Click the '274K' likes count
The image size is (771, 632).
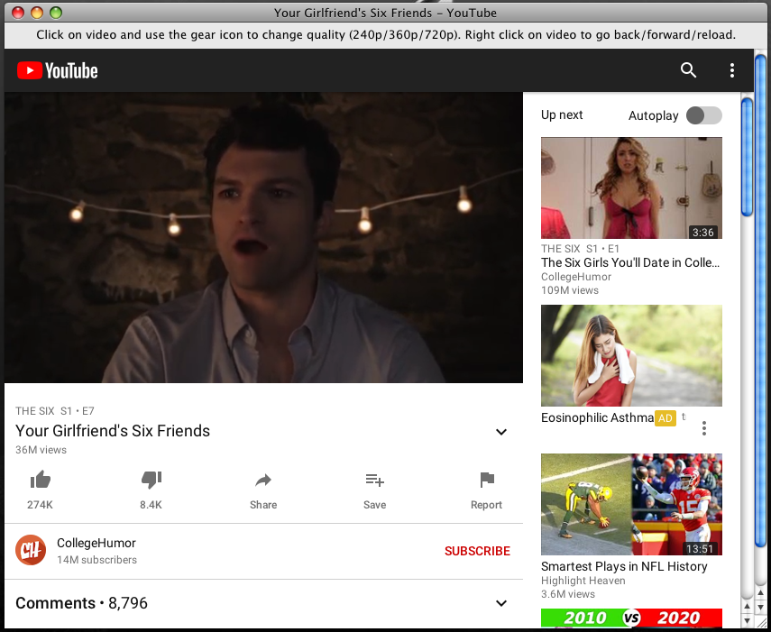(40, 505)
